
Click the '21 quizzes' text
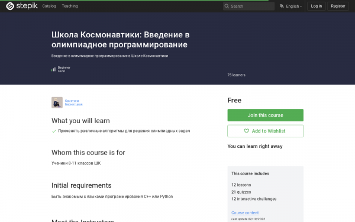241,192
